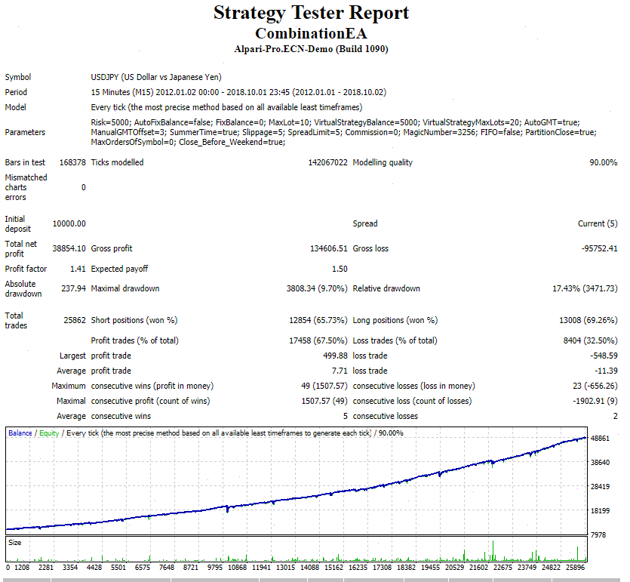Select the CombinationEA heading
Viewport: 630px width, 582px height.
click(x=311, y=33)
